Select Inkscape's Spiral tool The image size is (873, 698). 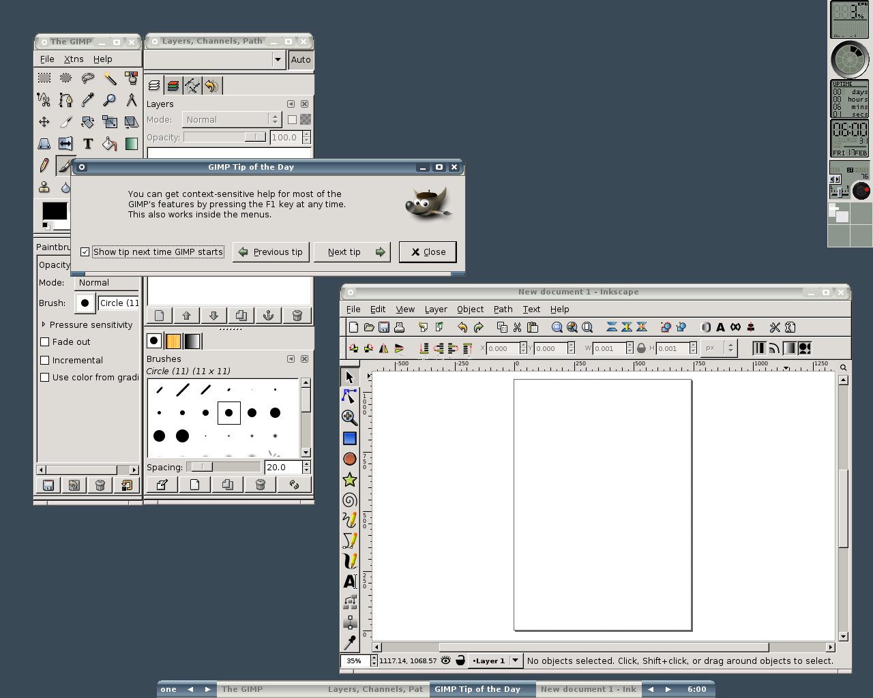(349, 500)
